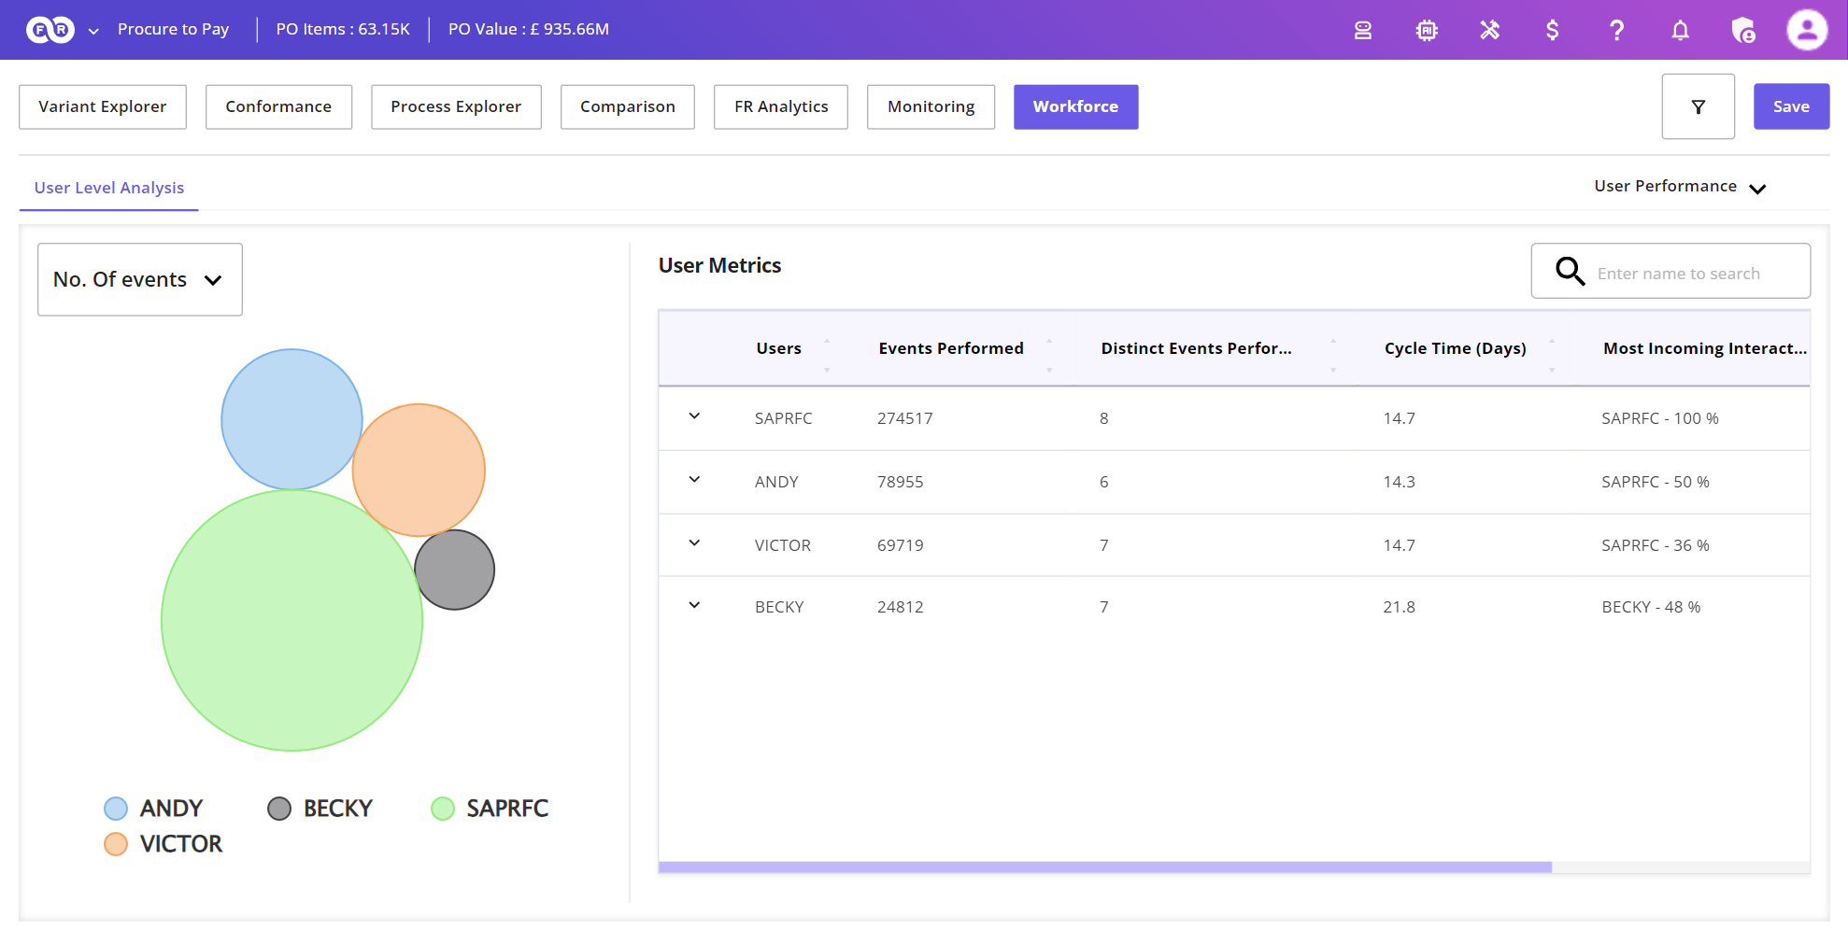Open the notifications bell icon
The width and height of the screenshot is (1848, 930).
[x=1680, y=30]
